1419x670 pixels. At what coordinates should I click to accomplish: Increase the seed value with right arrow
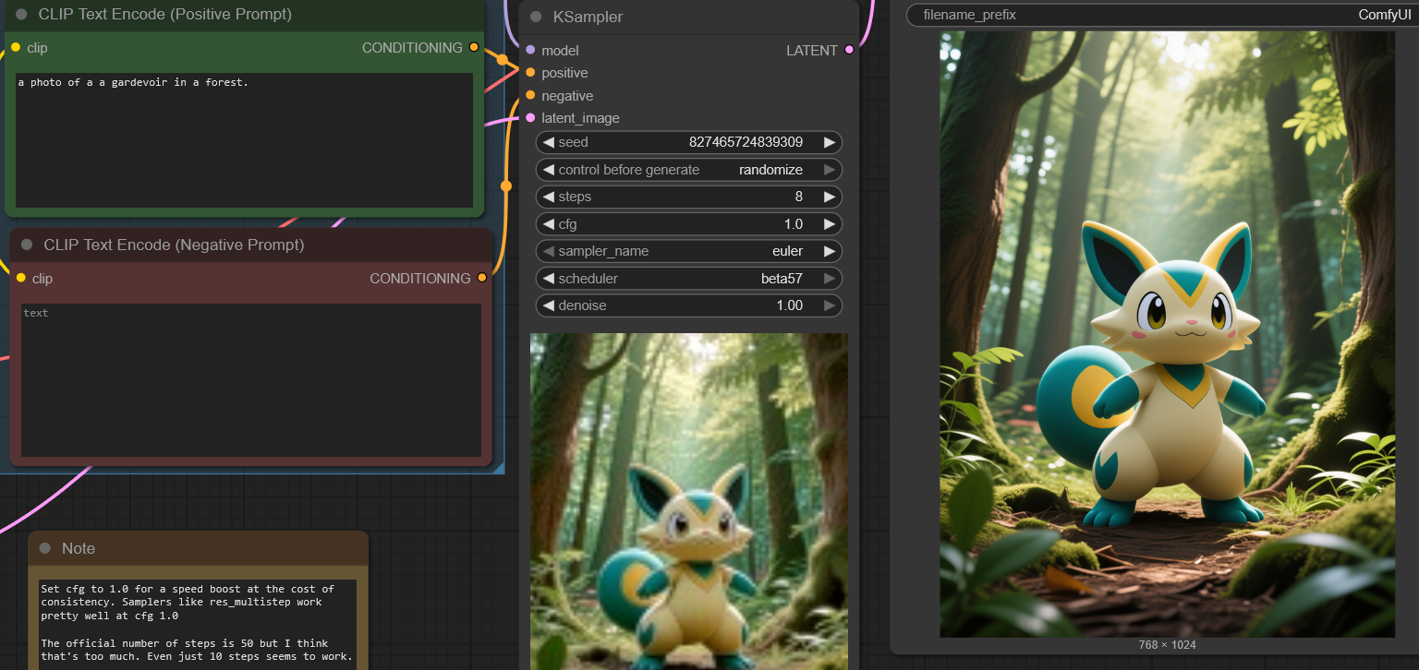(830, 142)
